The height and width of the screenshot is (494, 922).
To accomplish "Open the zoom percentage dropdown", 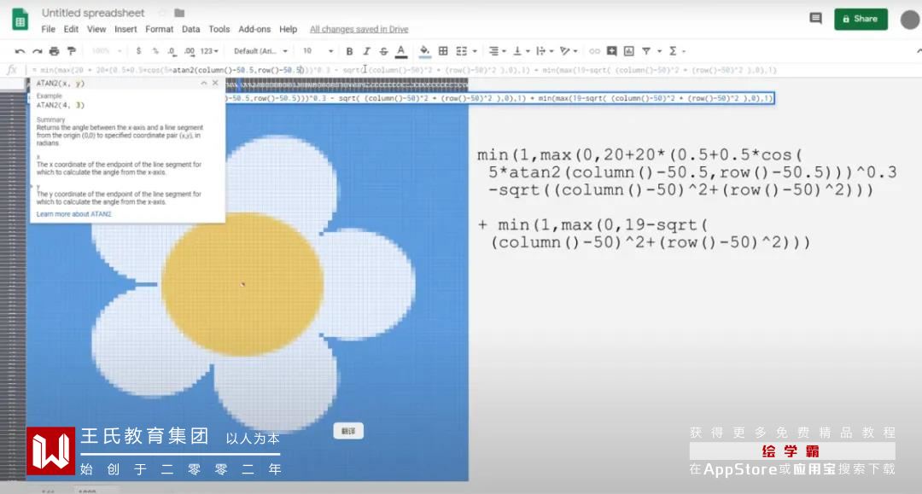I will [x=107, y=52].
